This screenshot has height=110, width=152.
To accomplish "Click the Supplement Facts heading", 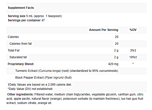I will click(x=21, y=8).
